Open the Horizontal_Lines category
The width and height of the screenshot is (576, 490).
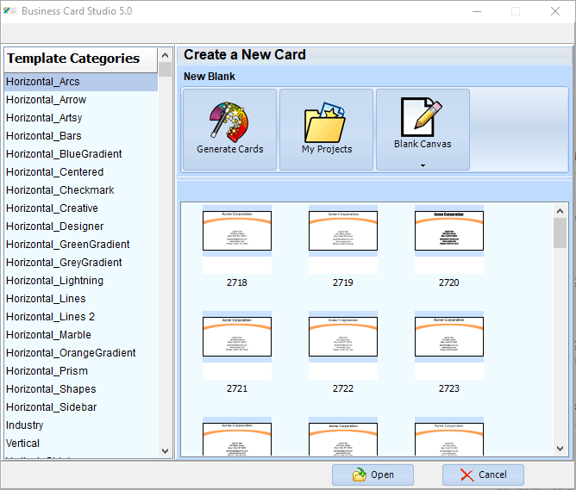pyautogui.click(x=81, y=299)
